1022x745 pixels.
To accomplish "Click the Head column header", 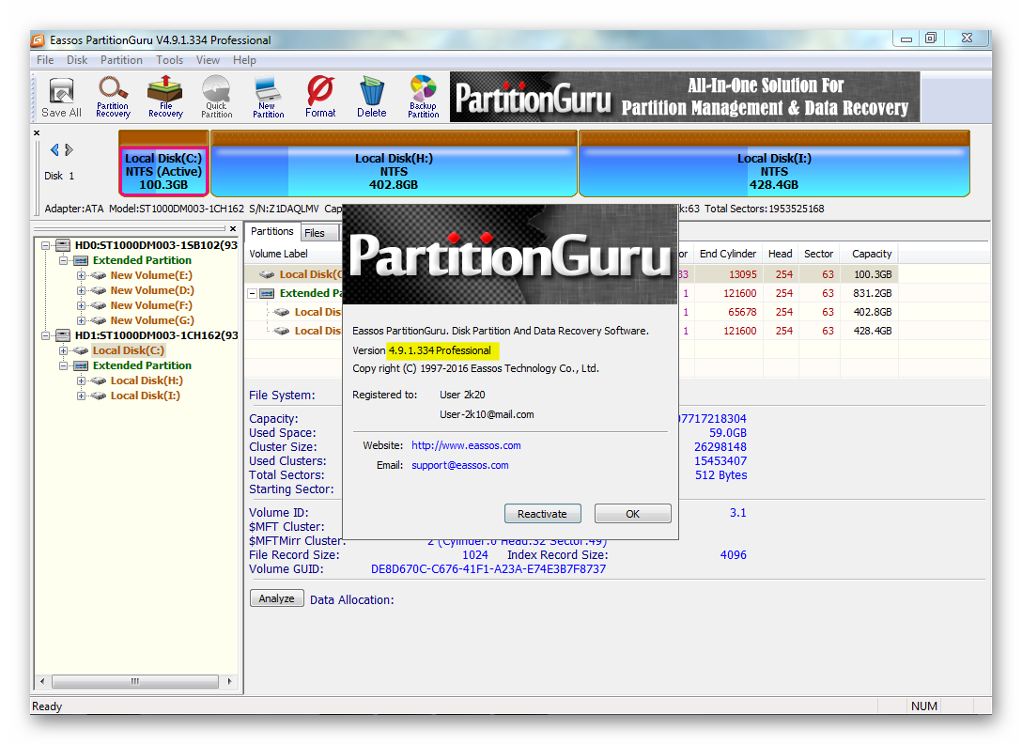I will (780, 254).
